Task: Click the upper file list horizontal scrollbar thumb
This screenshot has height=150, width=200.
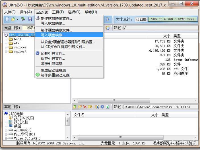Action: point(114,100)
